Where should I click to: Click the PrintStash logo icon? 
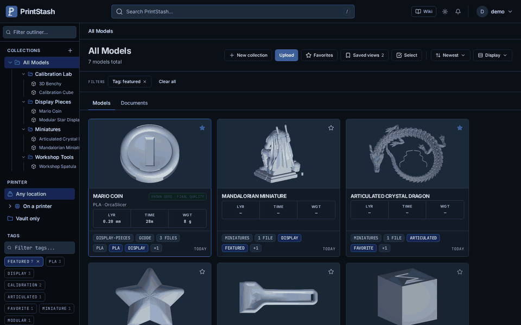click(x=11, y=11)
